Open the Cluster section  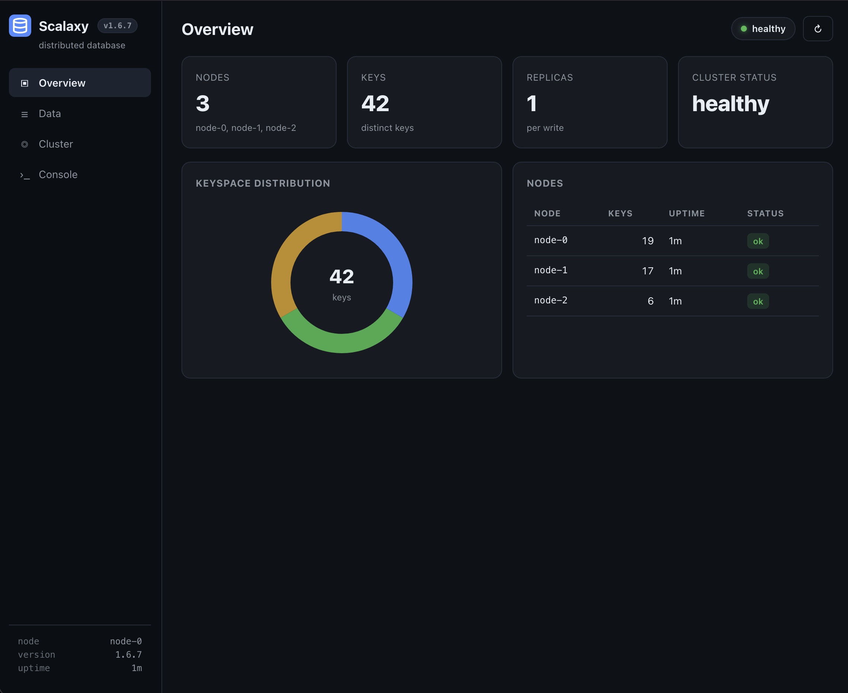80,144
